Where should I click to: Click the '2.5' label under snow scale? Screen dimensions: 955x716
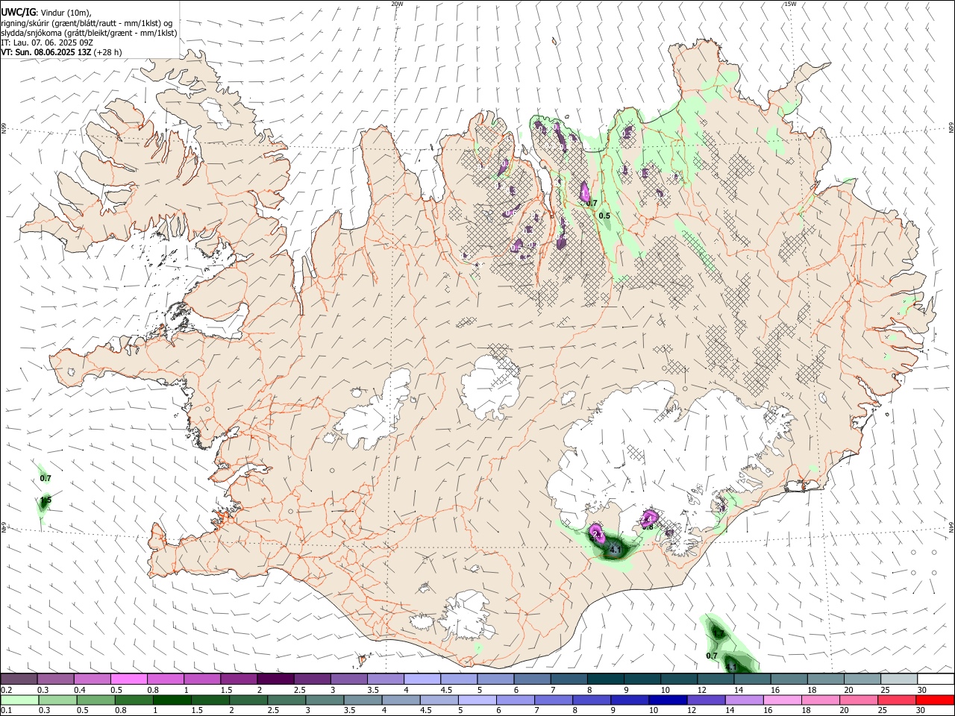click(299, 690)
